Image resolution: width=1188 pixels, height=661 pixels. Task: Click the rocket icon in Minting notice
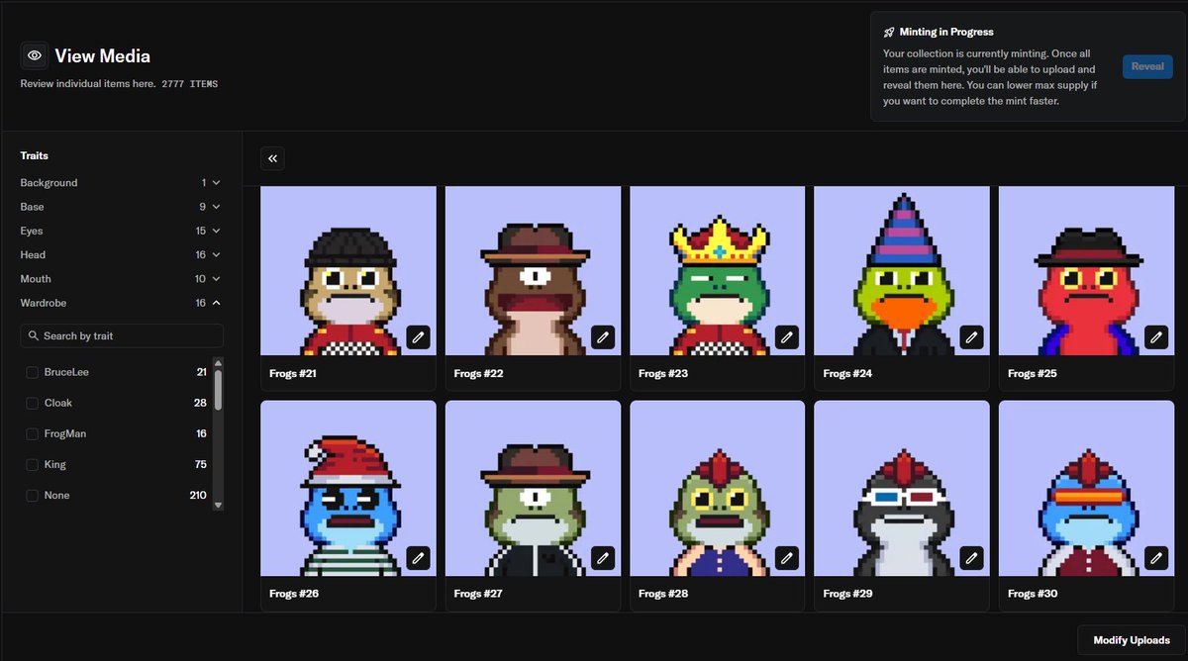889,33
